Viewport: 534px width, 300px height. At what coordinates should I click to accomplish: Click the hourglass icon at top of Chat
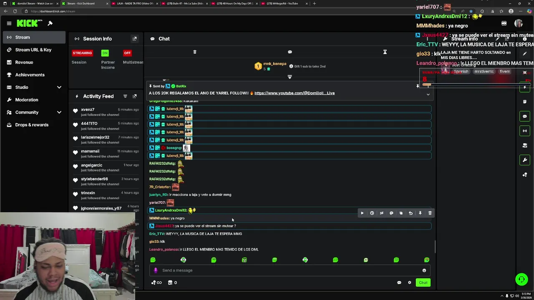pos(385,52)
